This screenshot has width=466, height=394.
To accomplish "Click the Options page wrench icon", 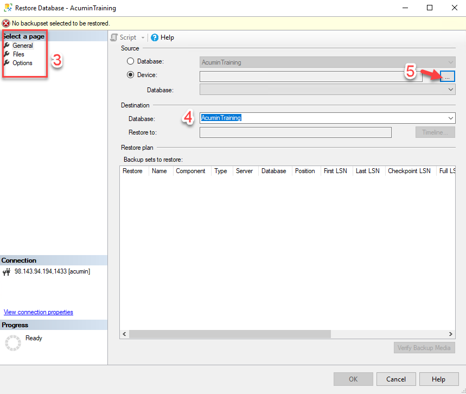I will click(7, 63).
